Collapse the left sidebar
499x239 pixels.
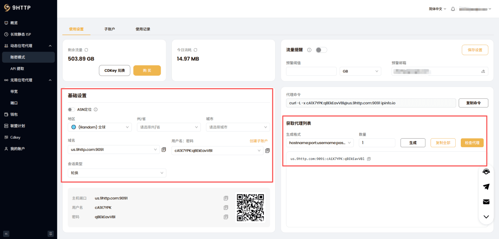6,233
